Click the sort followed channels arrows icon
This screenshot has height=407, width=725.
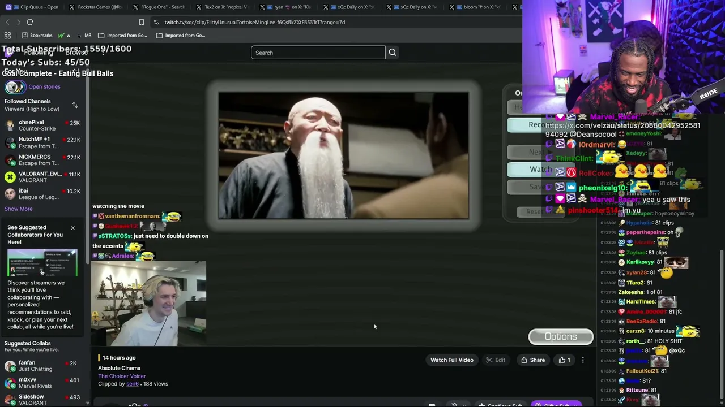tap(75, 105)
